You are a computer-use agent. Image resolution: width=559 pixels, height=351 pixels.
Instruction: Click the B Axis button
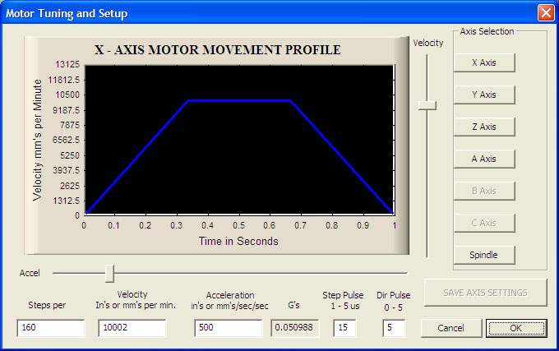(484, 191)
